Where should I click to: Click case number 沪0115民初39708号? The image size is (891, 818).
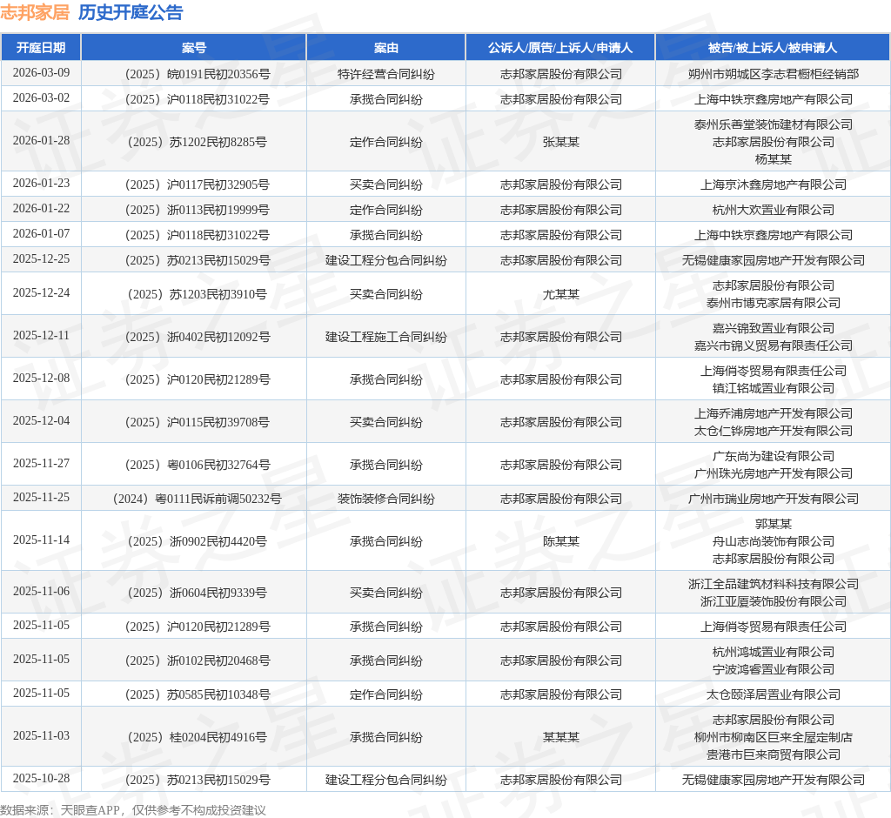point(198,422)
